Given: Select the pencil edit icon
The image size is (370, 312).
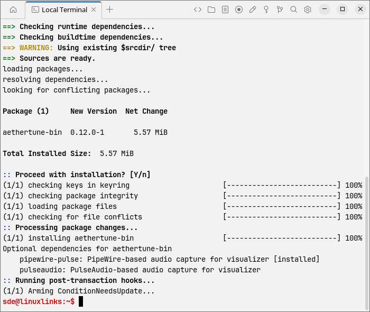Looking at the screenshot, I should point(253,10).
